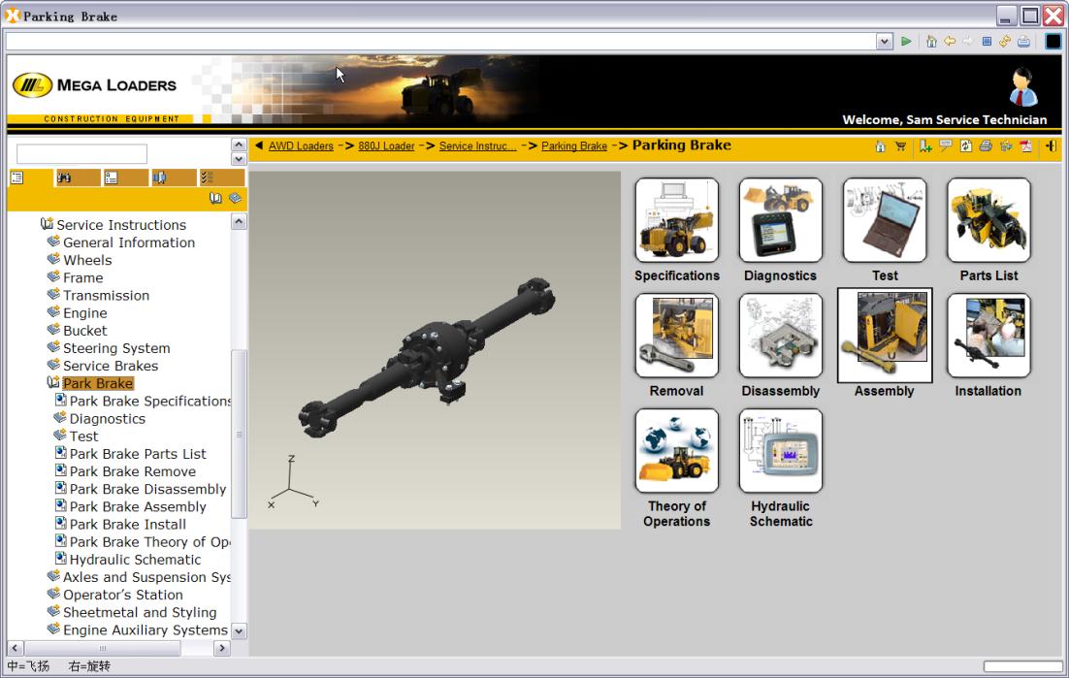This screenshot has height=678, width=1069.
Task: Open Hydraulic Schematic in the tree
Action: tap(135, 560)
